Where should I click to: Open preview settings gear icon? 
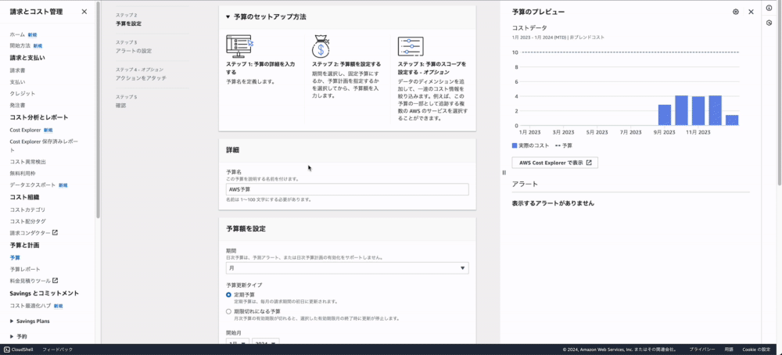pyautogui.click(x=736, y=12)
